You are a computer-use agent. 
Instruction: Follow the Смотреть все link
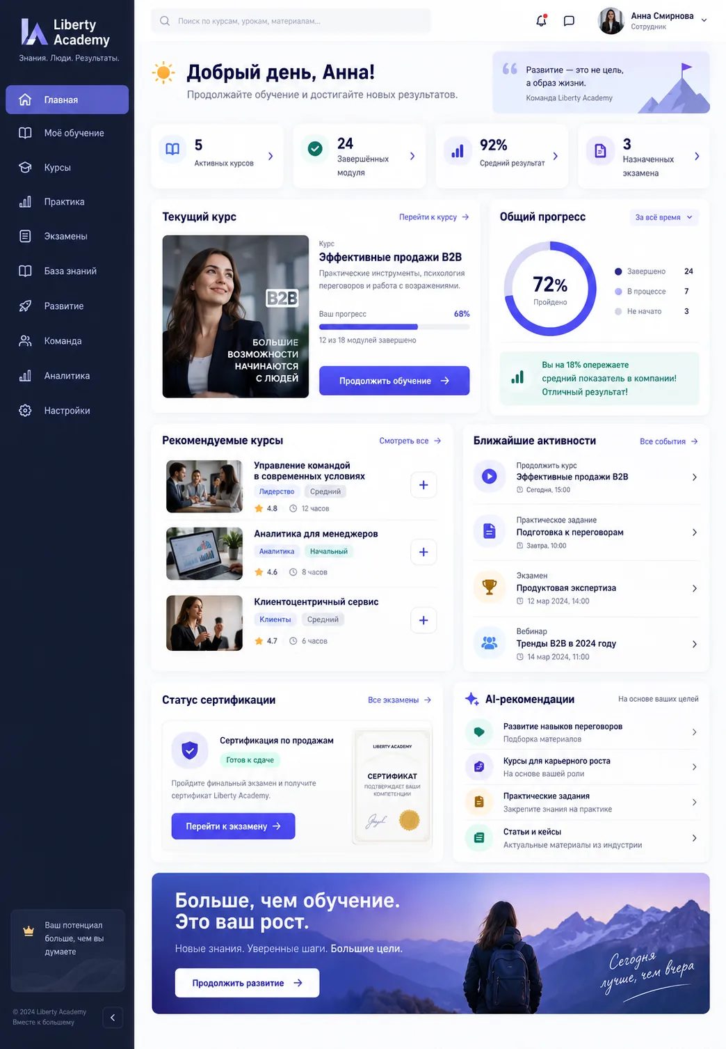(x=410, y=441)
